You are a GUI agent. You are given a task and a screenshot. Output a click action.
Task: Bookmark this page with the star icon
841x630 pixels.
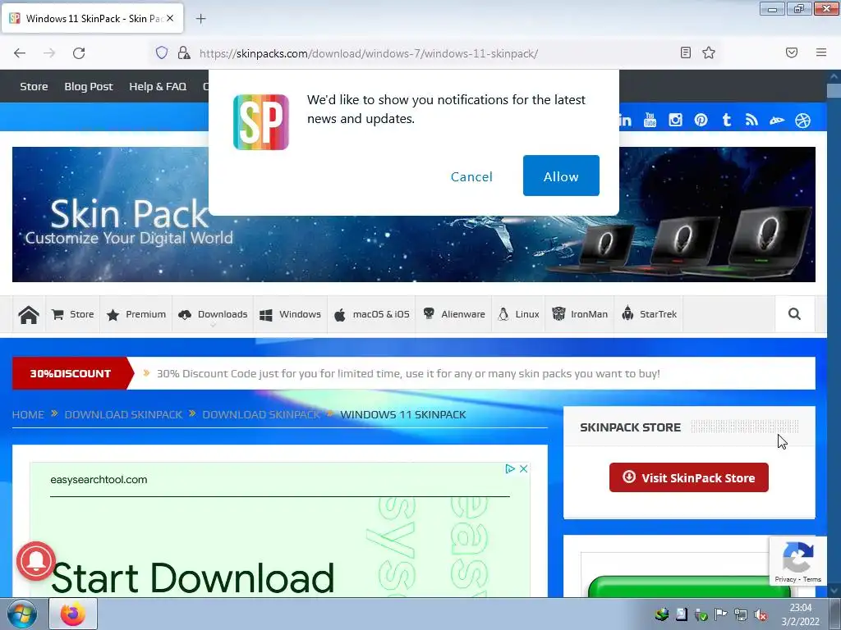pyautogui.click(x=709, y=52)
